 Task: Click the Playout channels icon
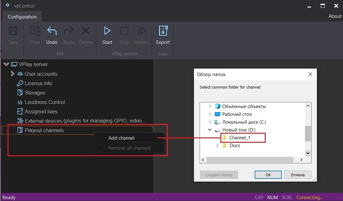[20, 130]
